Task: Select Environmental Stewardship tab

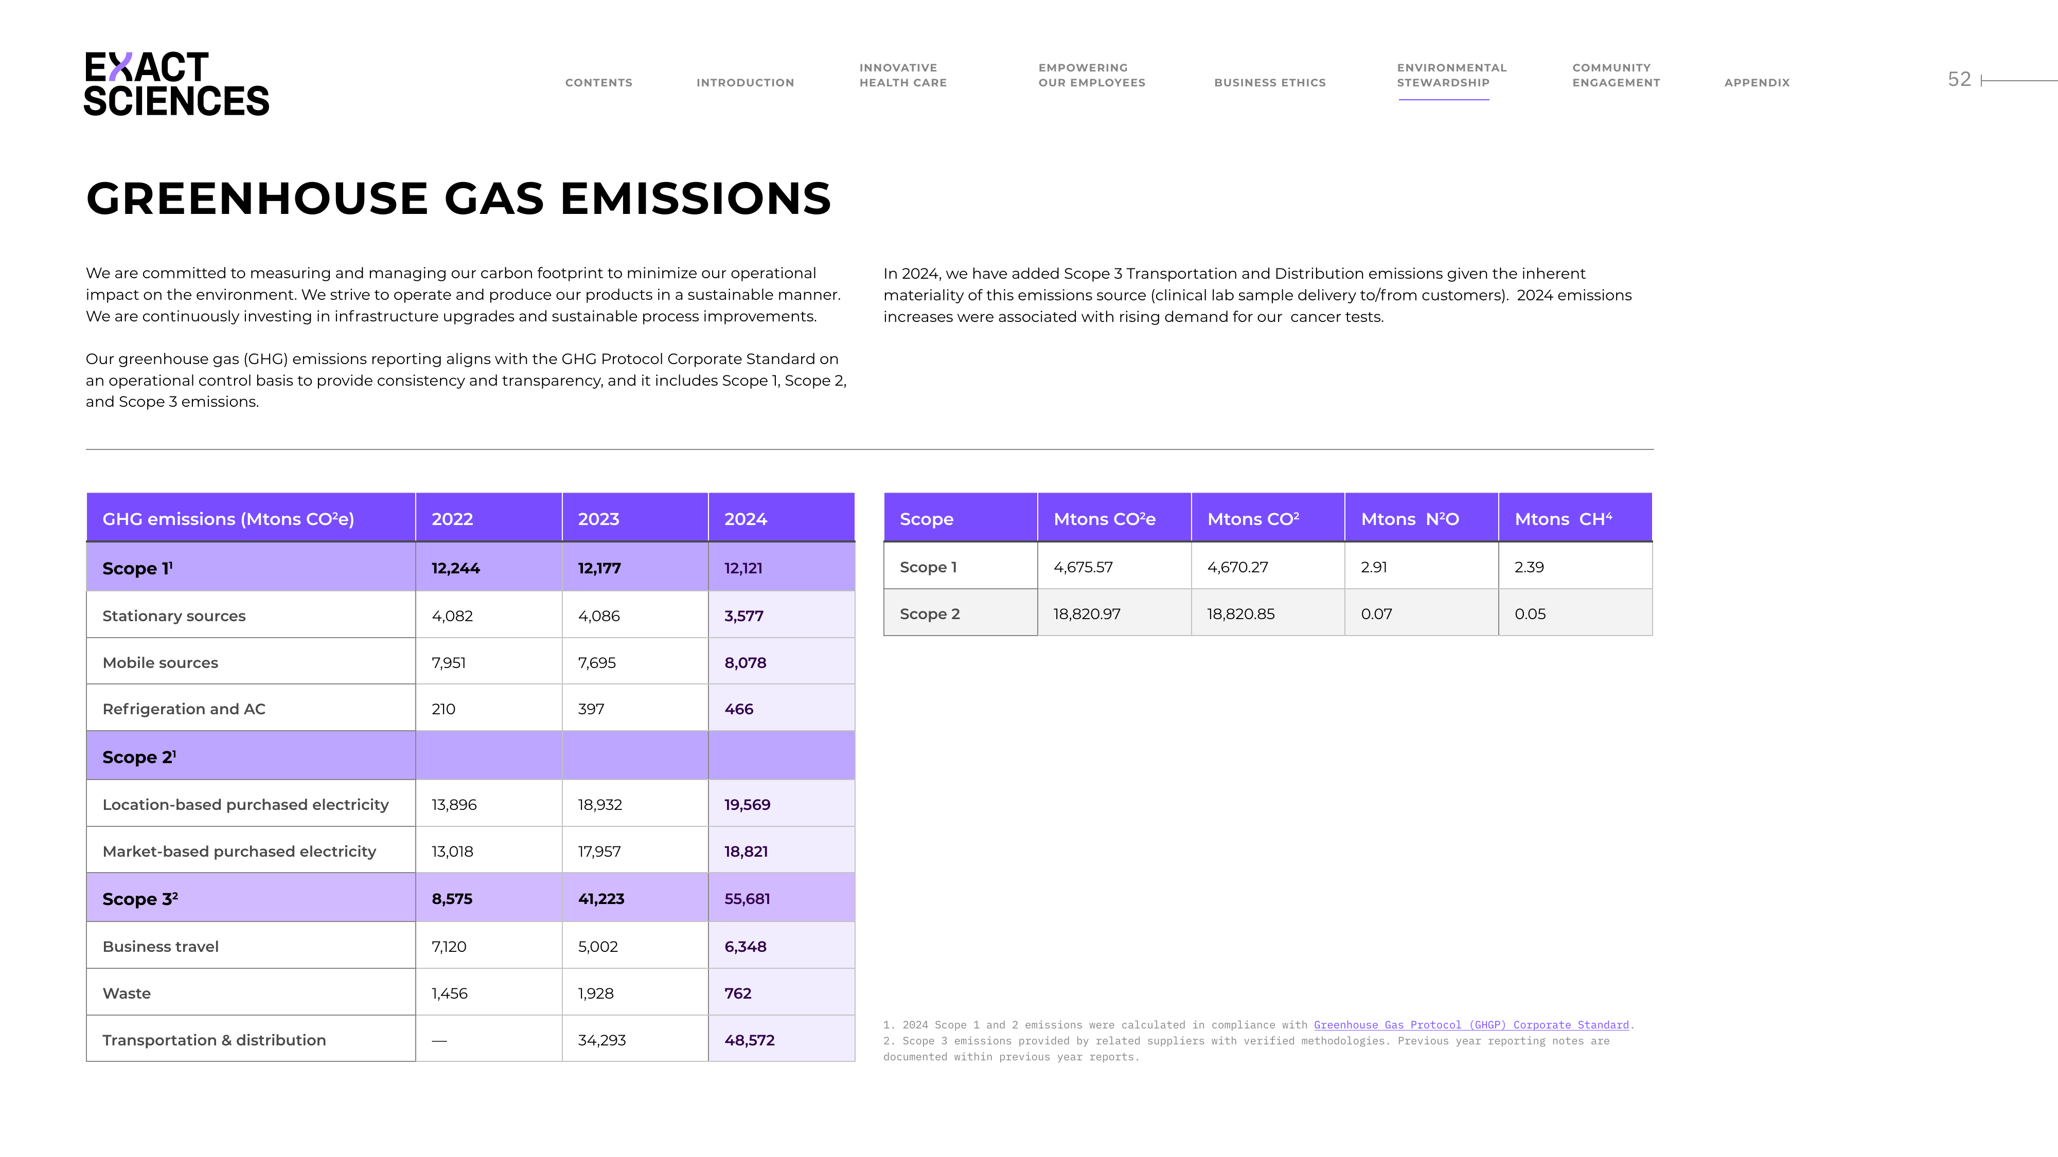Action: coord(1451,75)
